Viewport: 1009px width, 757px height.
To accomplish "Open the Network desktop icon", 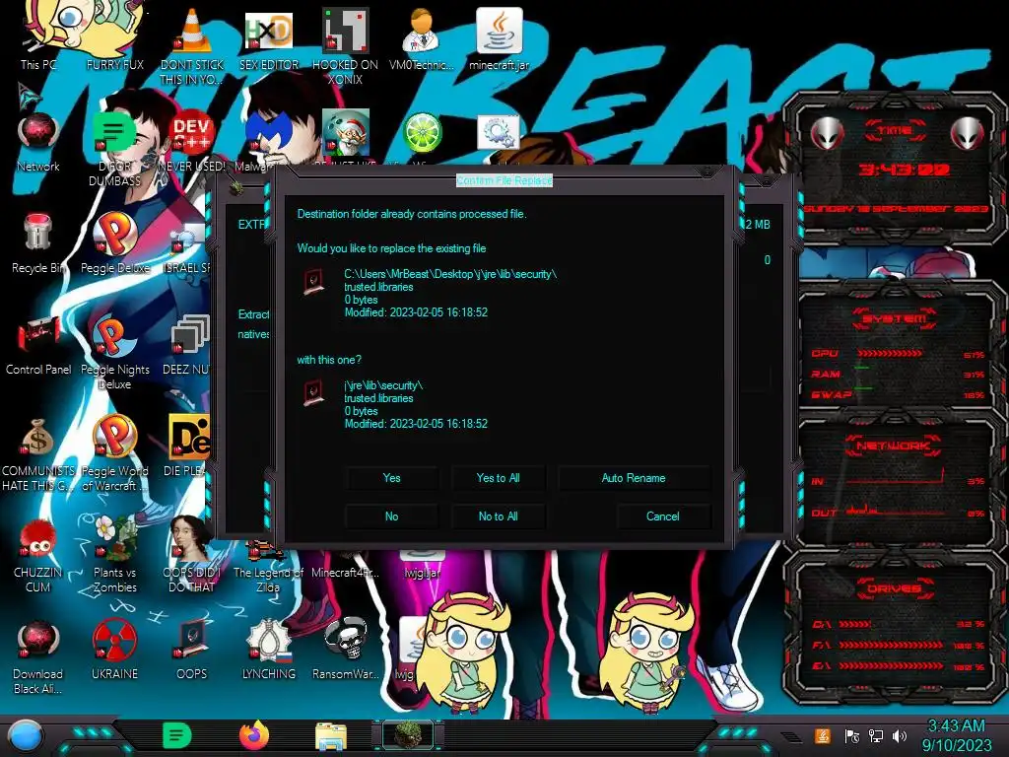I will 38,132.
